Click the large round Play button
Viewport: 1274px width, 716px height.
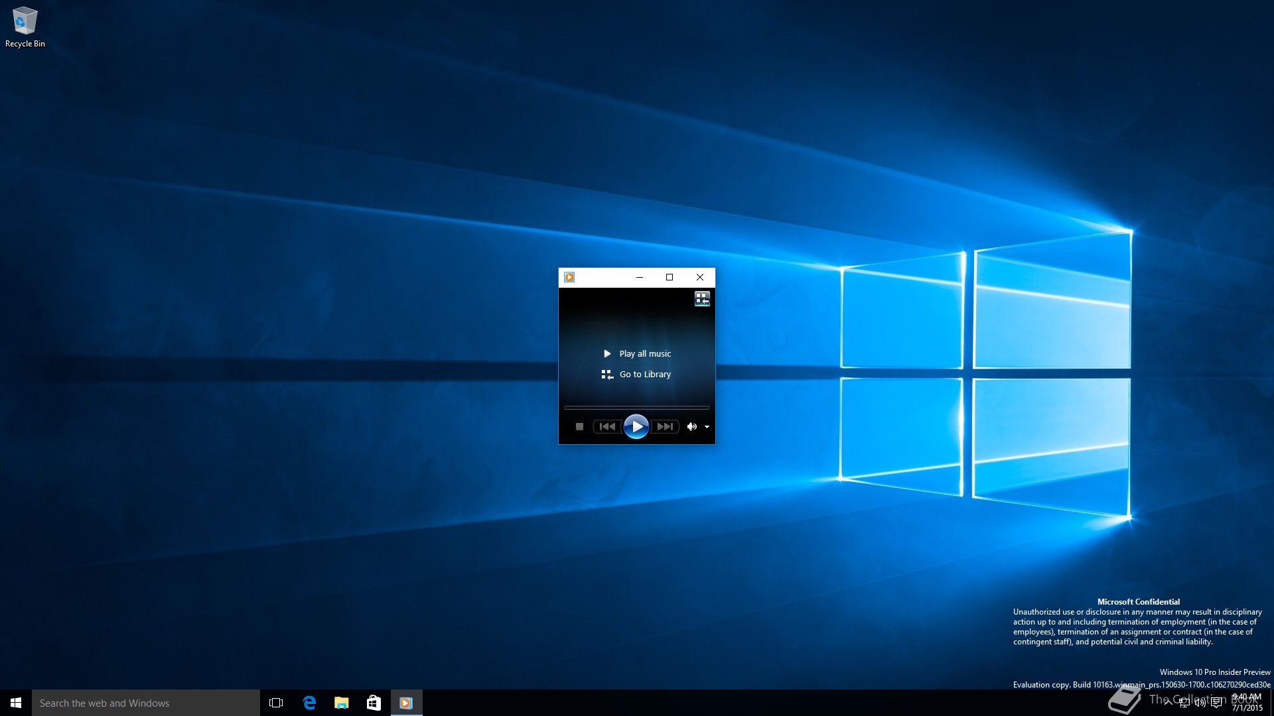click(x=636, y=427)
